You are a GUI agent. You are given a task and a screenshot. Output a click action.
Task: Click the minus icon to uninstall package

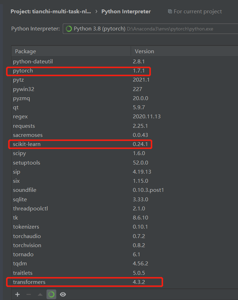click(29, 294)
